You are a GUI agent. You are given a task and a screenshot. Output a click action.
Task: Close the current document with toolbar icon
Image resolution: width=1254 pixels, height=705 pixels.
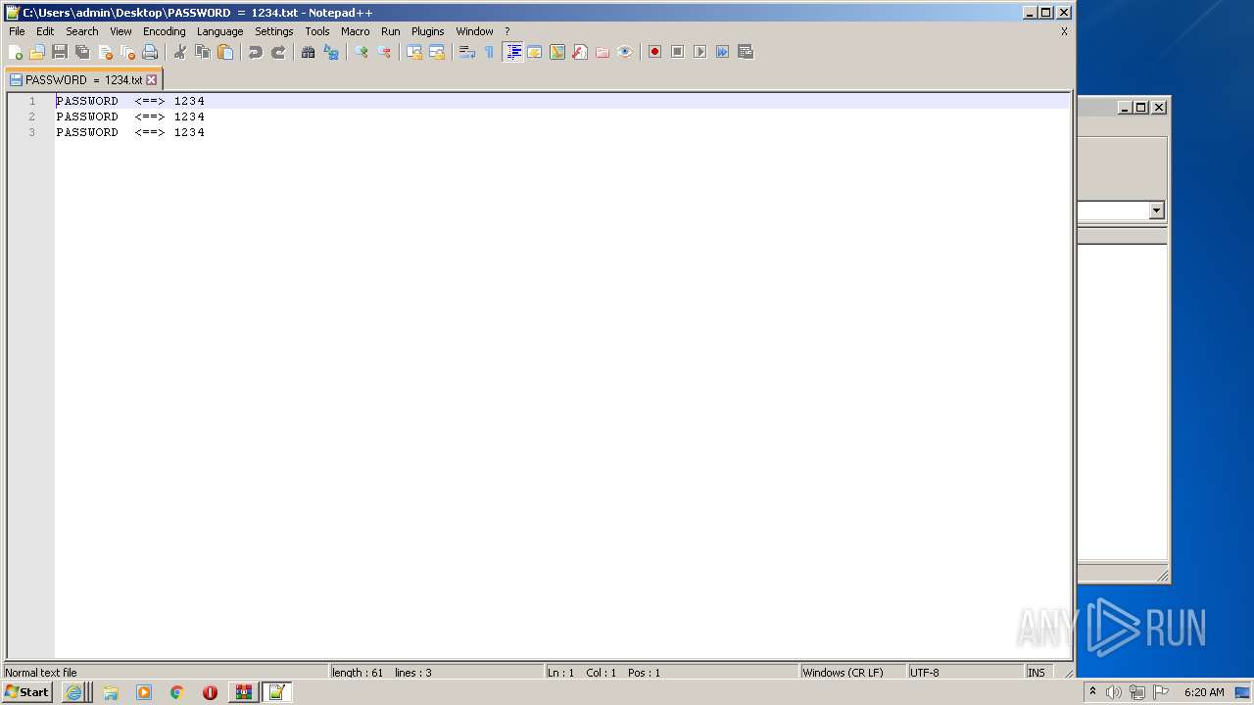105,52
